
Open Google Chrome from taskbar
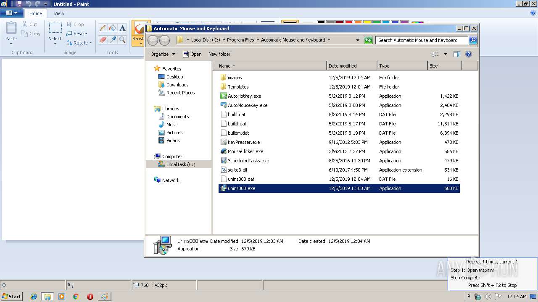(x=76, y=297)
